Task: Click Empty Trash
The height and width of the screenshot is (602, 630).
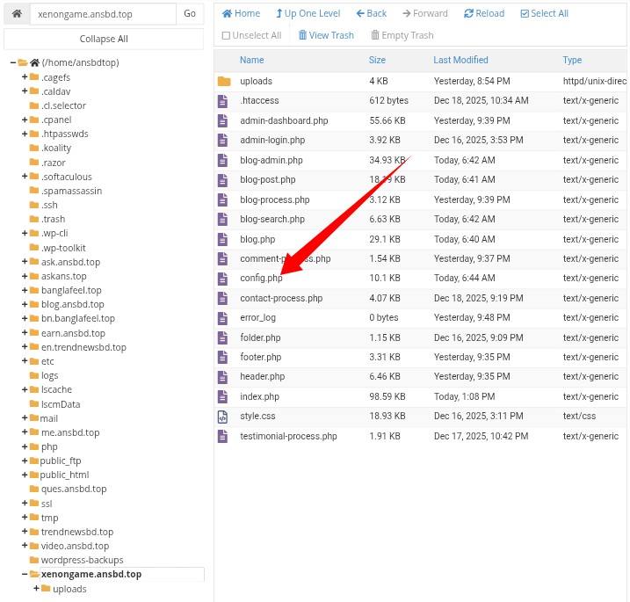Action: 402,35
